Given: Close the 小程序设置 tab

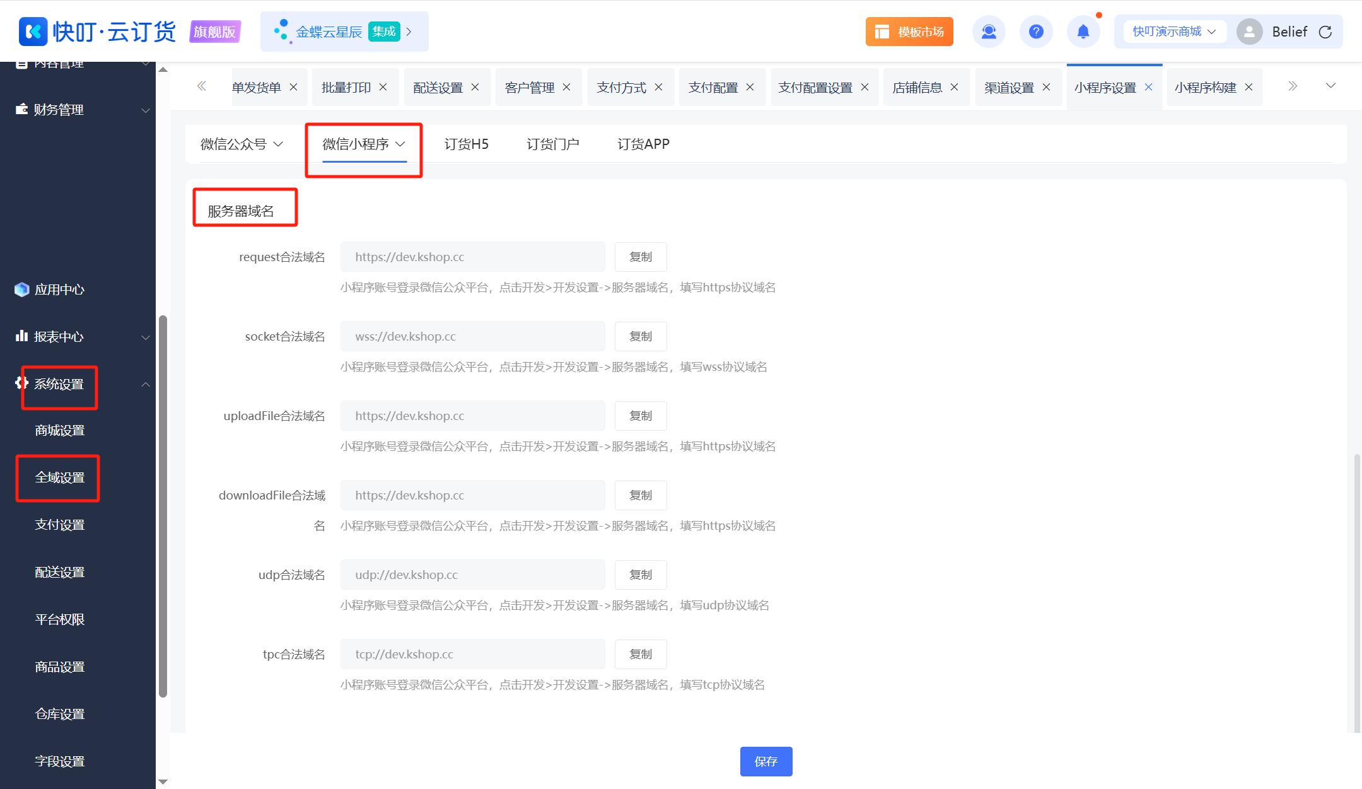Looking at the screenshot, I should tap(1148, 87).
